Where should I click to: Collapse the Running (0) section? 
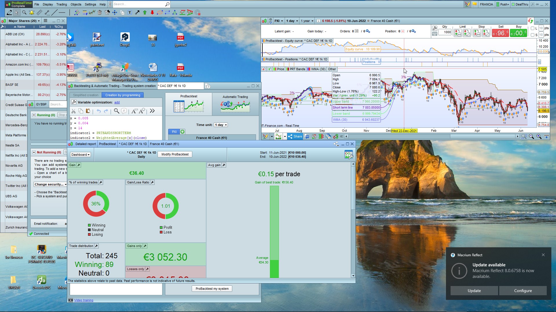coord(34,115)
